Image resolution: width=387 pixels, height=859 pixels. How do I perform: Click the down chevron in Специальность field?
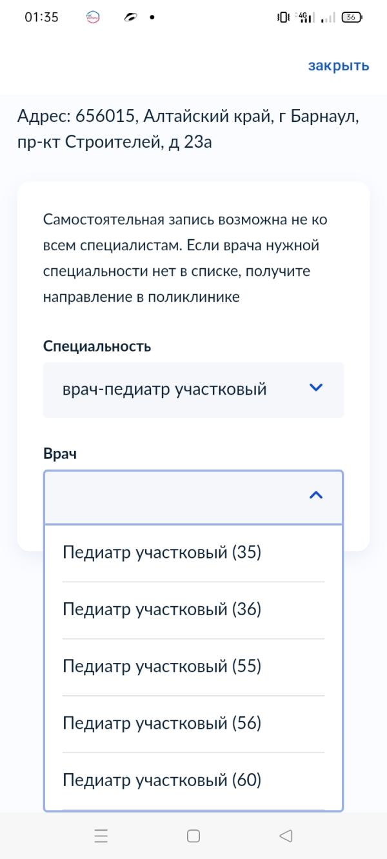315,388
